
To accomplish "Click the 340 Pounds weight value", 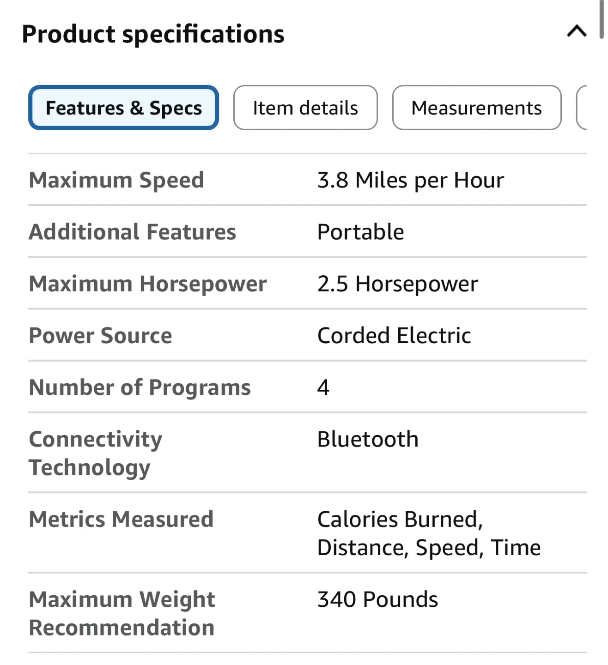I will [x=377, y=599].
